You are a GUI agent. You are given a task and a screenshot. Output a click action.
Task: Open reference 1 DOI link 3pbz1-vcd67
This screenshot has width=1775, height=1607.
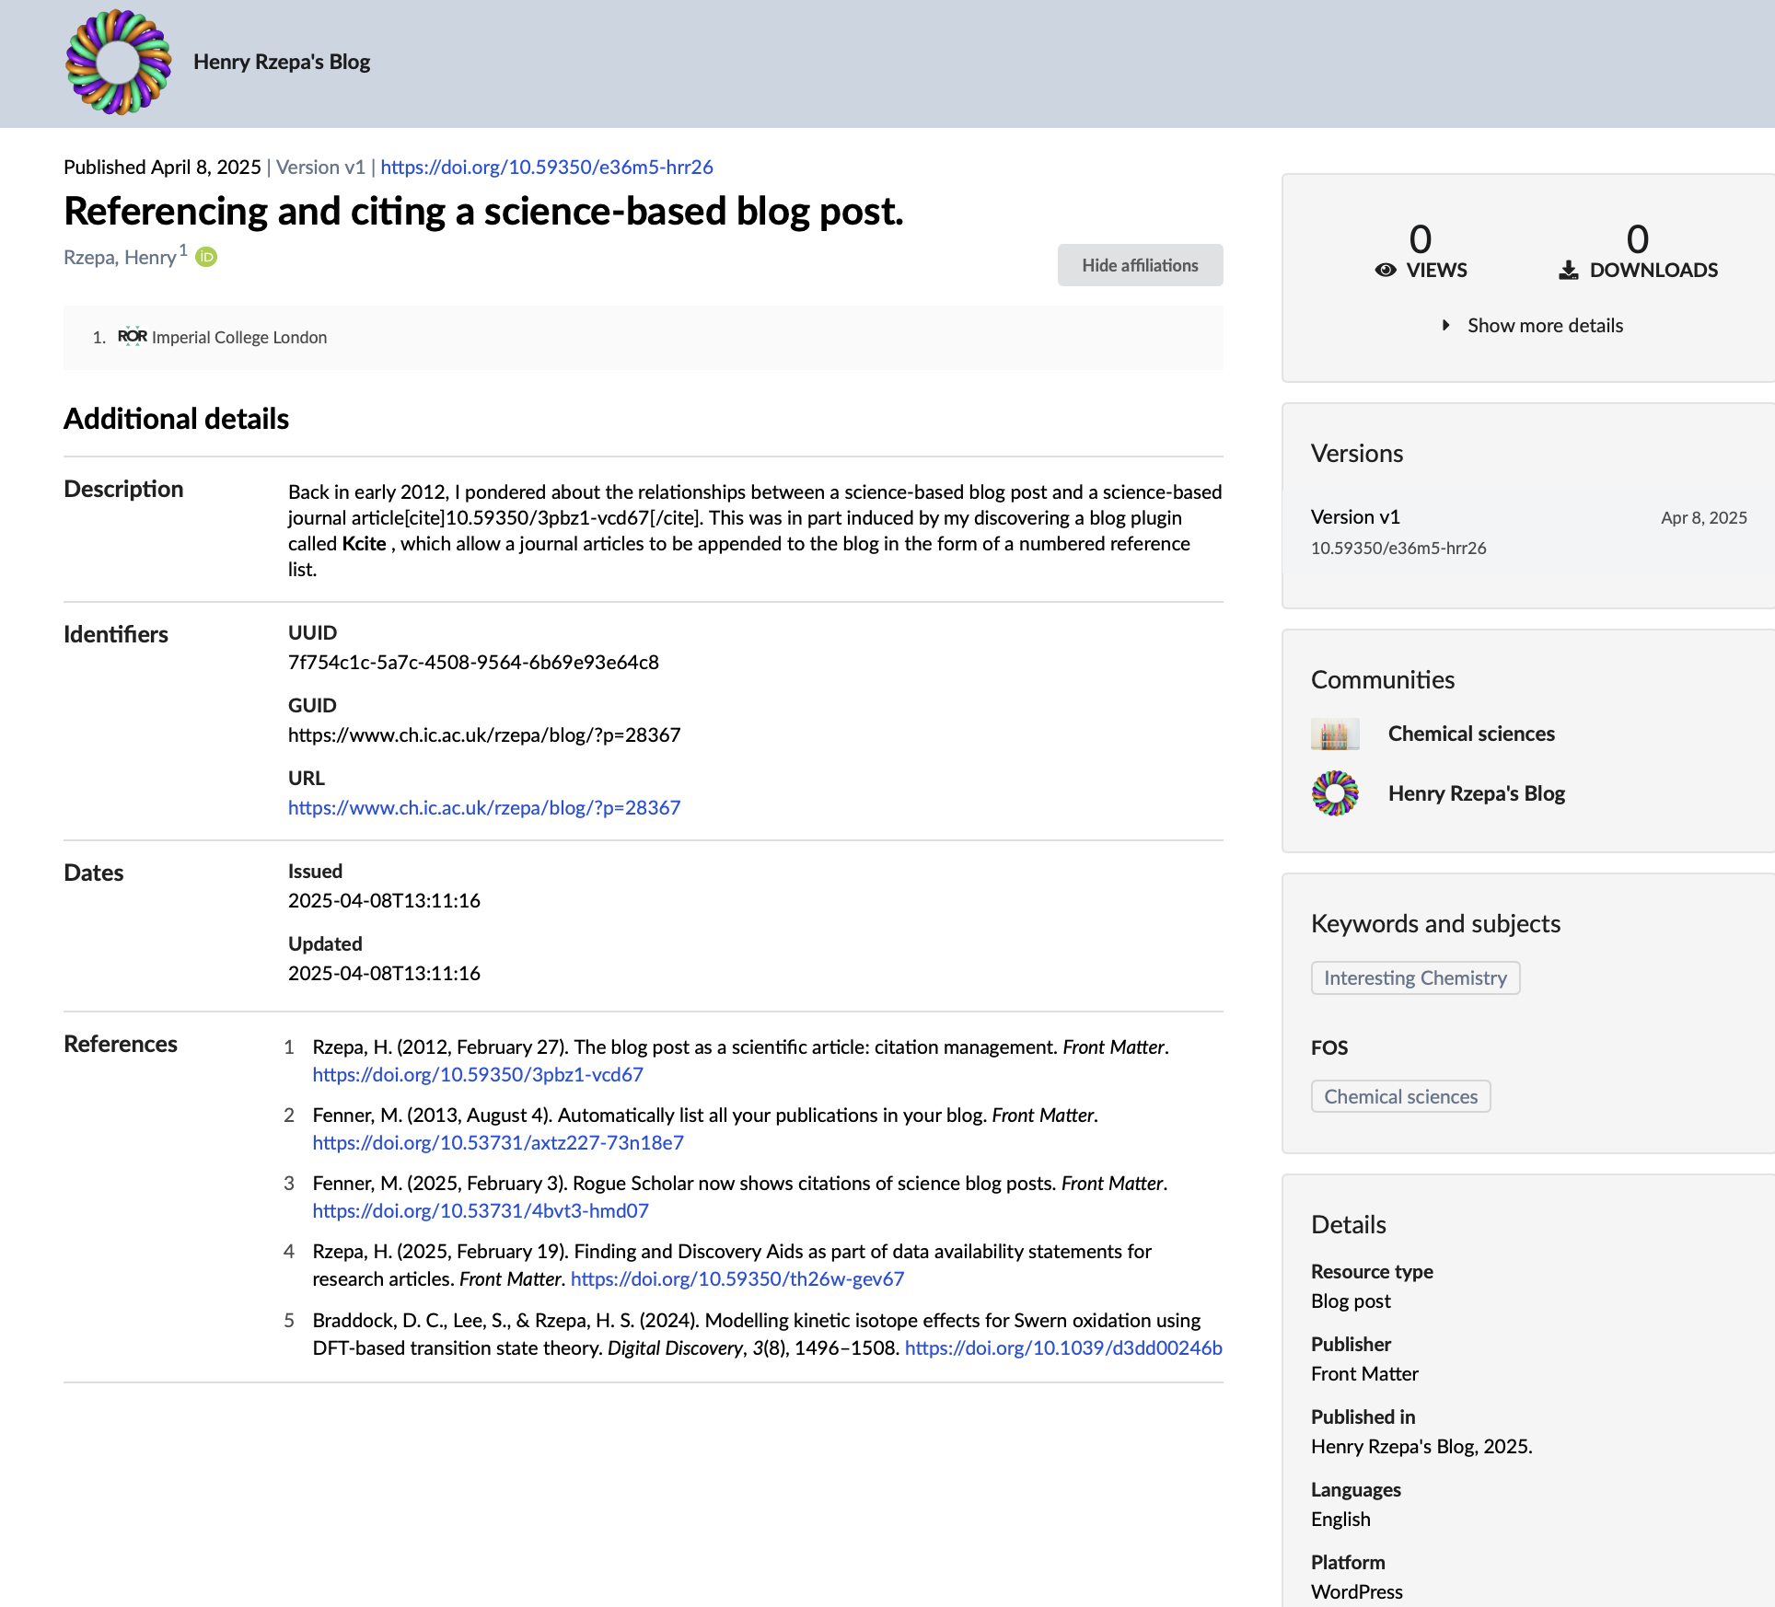(x=477, y=1075)
